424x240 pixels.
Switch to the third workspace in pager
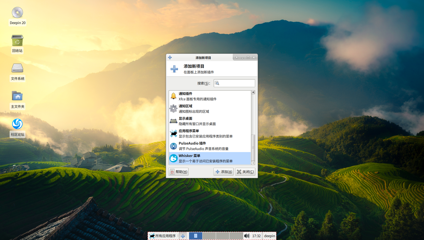coord(222,236)
